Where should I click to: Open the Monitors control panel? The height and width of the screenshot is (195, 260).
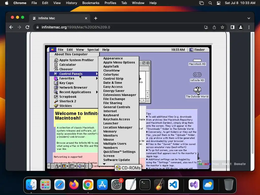tap(119, 136)
